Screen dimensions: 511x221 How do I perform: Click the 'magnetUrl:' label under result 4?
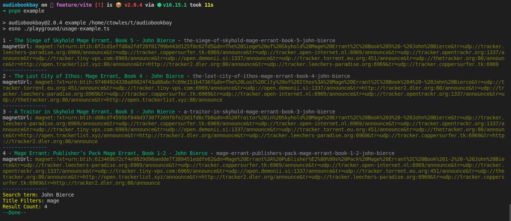point(17,159)
